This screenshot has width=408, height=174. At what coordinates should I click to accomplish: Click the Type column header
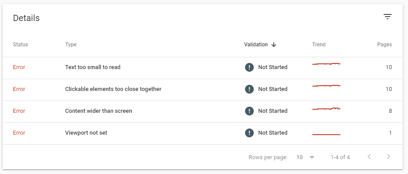click(x=71, y=45)
